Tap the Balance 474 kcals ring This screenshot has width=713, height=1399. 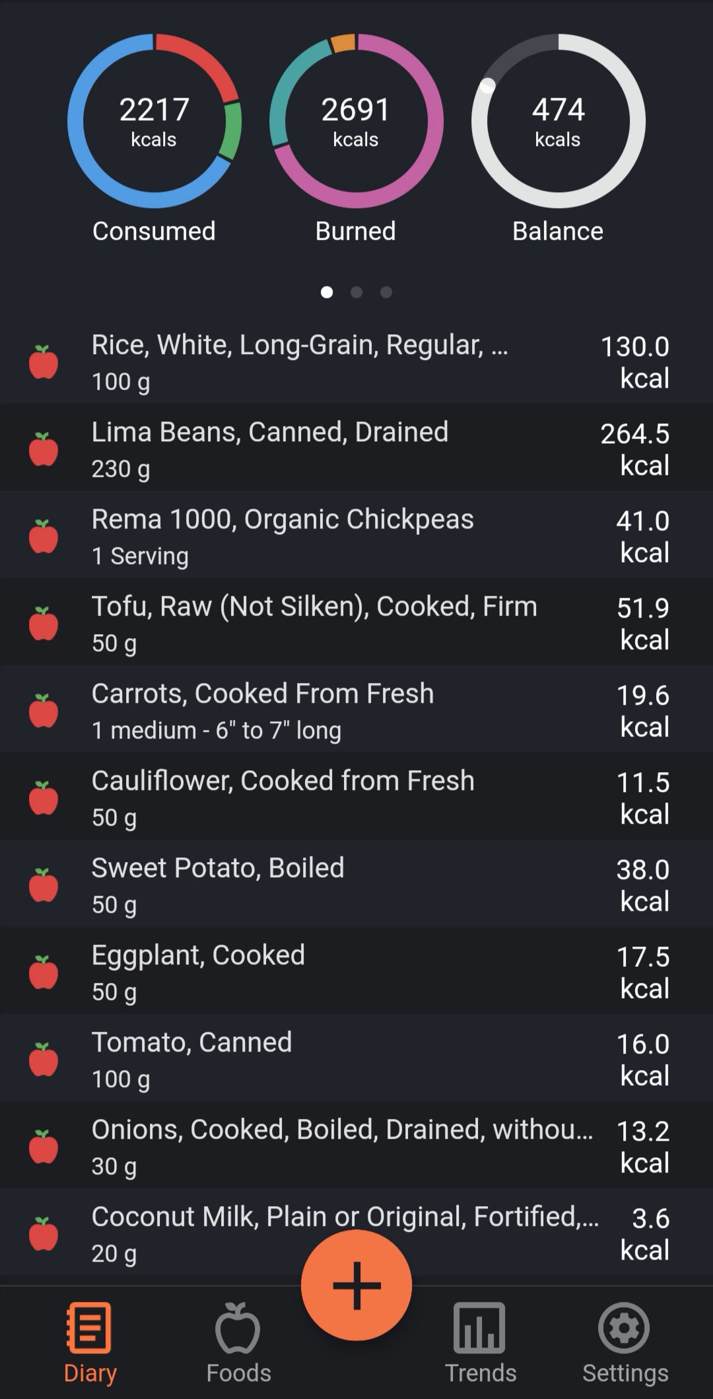tap(559, 122)
